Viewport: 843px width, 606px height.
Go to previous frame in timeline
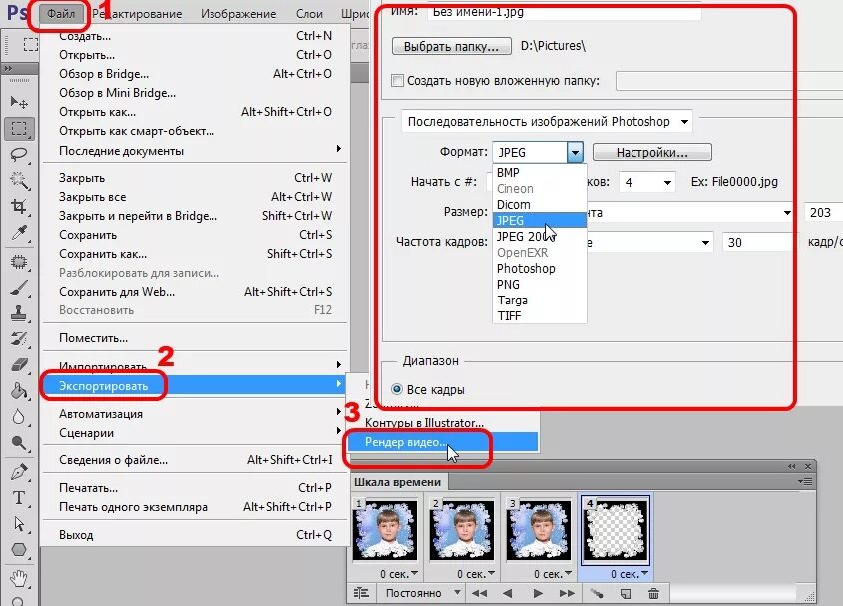click(x=507, y=593)
